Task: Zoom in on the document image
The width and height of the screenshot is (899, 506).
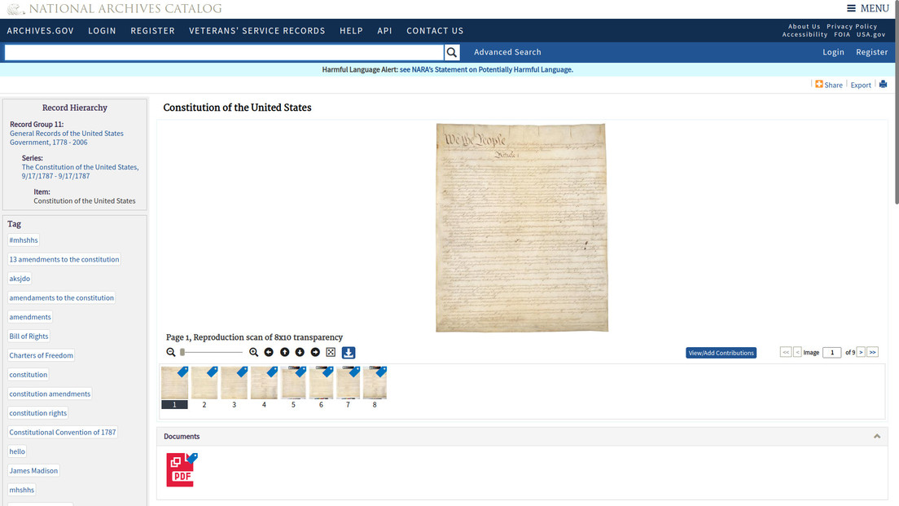Action: pos(253,352)
